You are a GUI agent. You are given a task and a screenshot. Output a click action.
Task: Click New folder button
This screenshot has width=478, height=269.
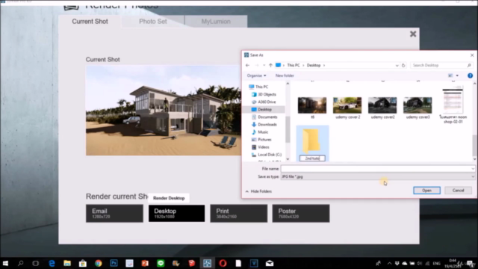coord(285,75)
